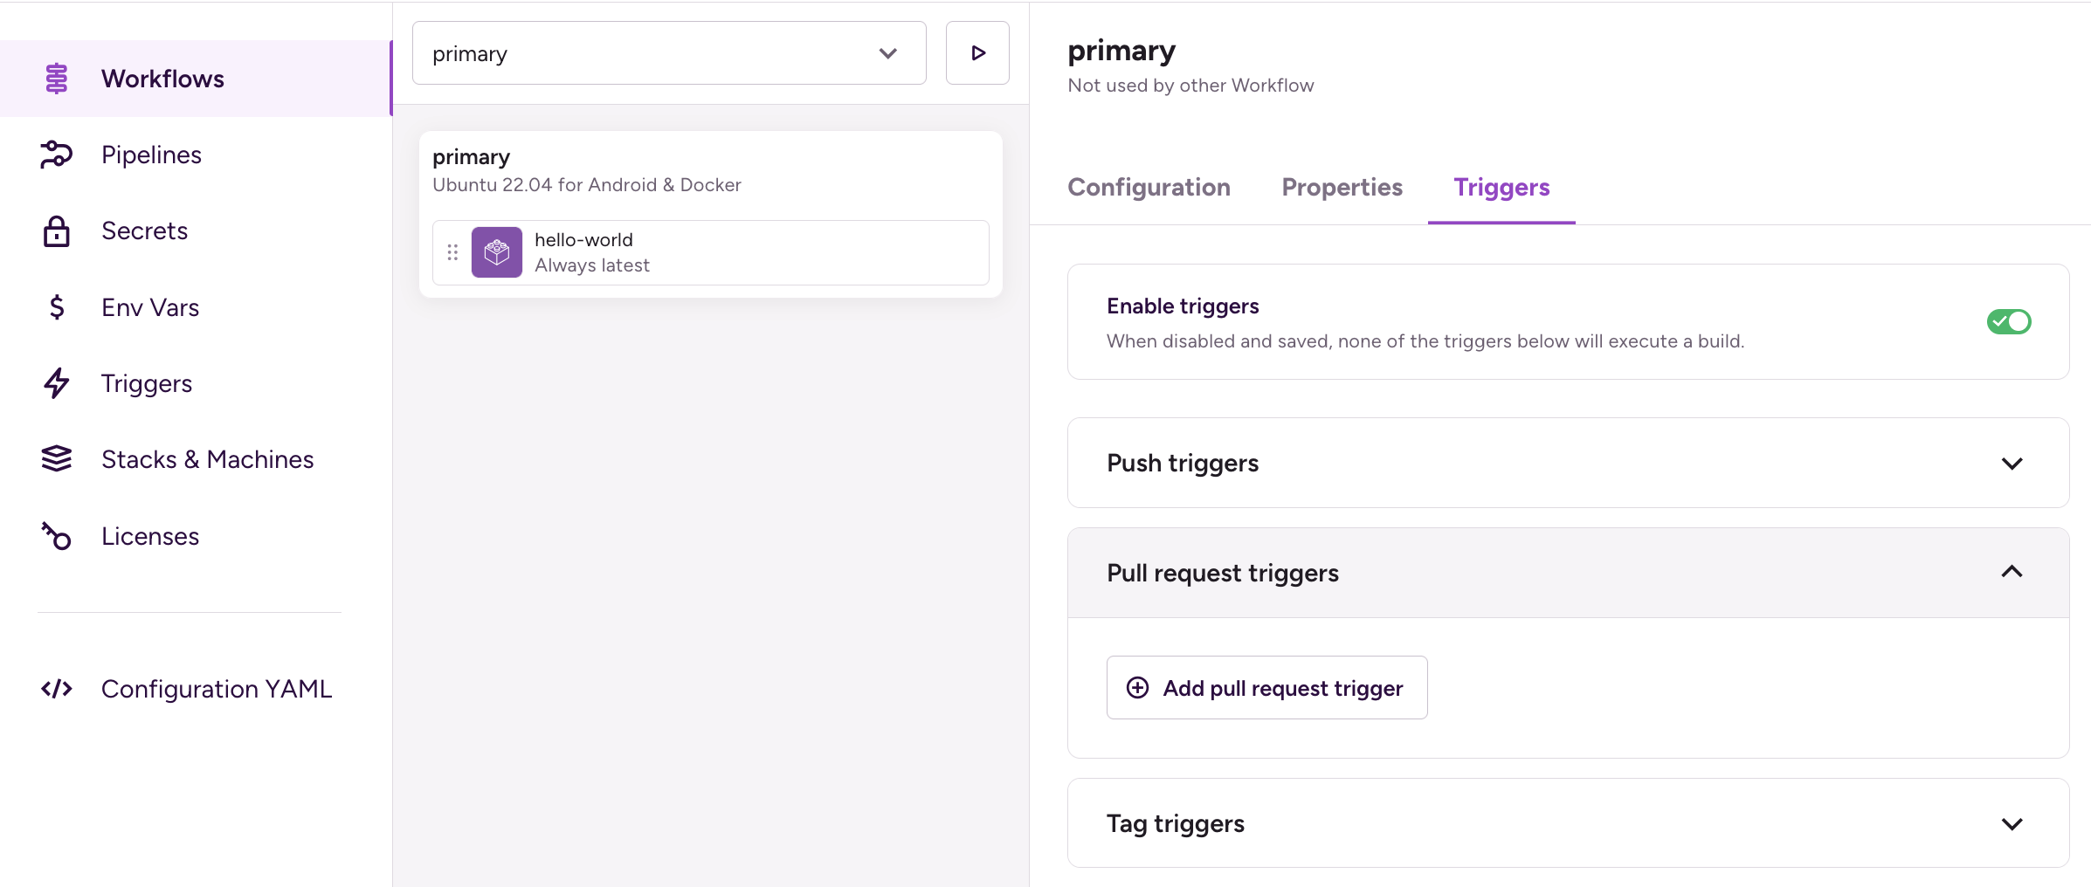2091x887 pixels.
Task: Expand the Tag triggers section
Action: coord(1568,823)
